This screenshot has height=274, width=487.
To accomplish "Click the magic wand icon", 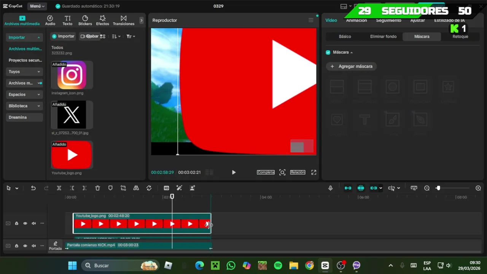I will coord(179,188).
